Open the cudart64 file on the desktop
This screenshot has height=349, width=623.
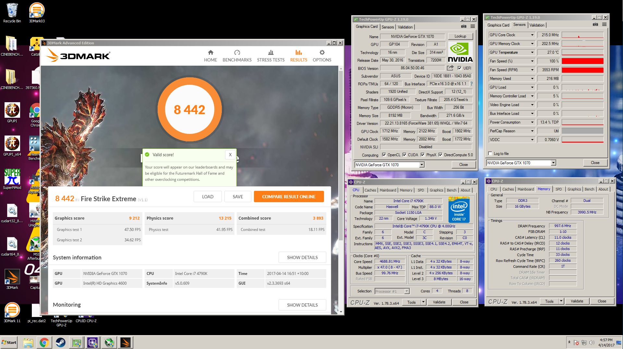tap(12, 245)
